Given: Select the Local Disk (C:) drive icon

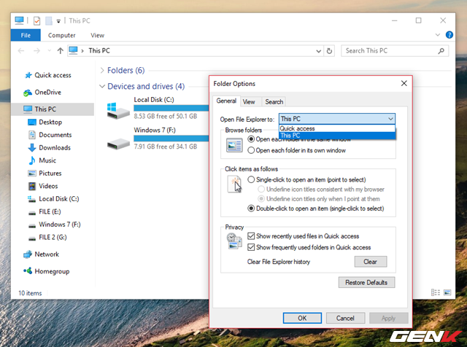Looking at the screenshot, I should [x=118, y=111].
